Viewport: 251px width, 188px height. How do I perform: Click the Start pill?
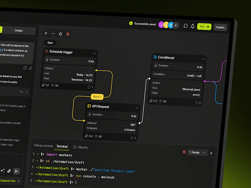50,43
